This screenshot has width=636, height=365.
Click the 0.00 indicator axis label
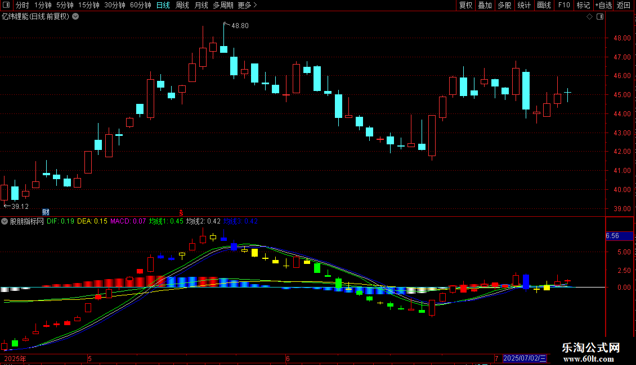coord(624,288)
